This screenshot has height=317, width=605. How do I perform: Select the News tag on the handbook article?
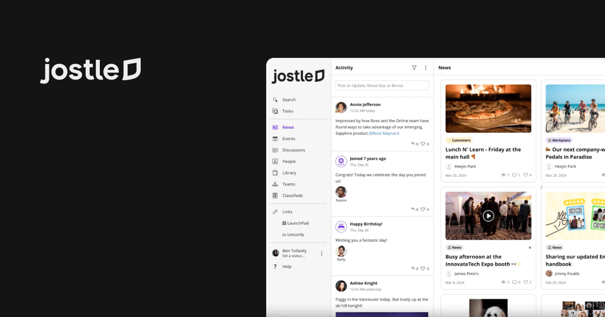pyautogui.click(x=555, y=248)
